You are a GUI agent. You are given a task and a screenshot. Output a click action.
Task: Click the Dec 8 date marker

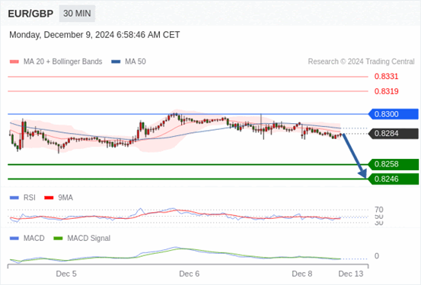(302, 274)
